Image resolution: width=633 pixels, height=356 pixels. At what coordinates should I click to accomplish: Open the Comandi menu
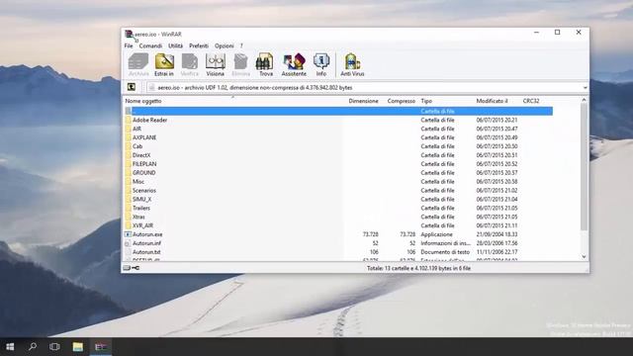[x=150, y=46]
